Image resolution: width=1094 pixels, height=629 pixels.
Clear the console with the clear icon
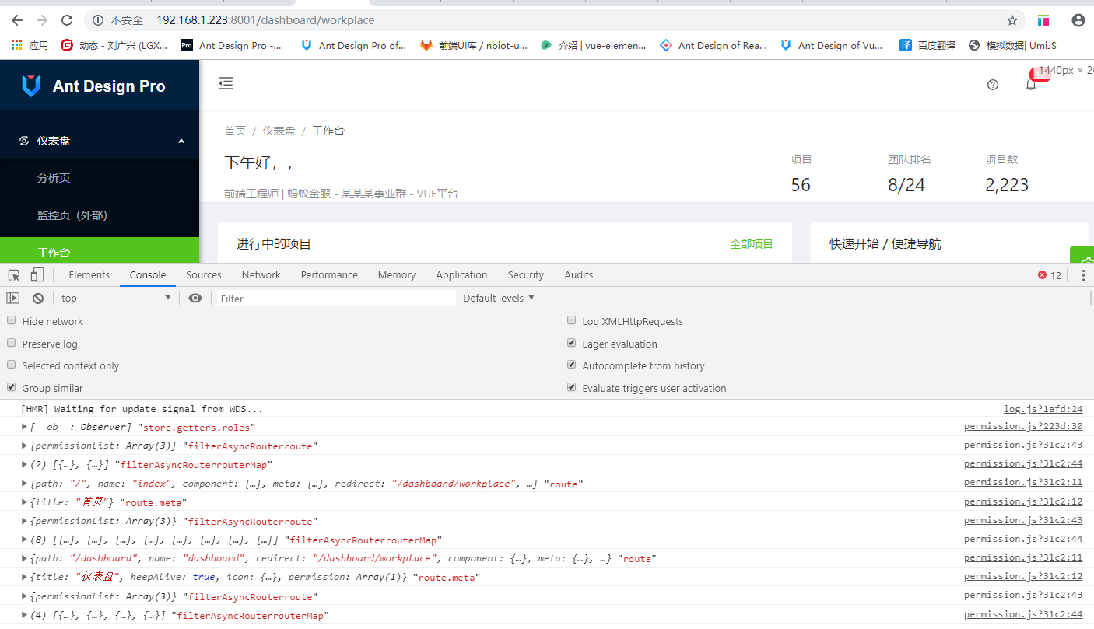click(x=37, y=298)
